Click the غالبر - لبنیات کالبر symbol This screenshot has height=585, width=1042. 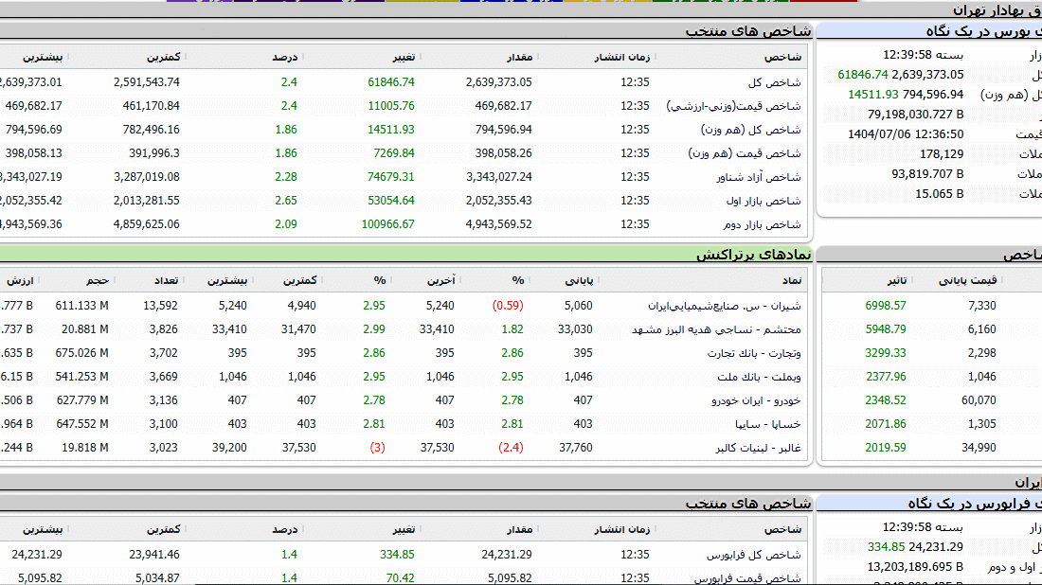(753, 448)
